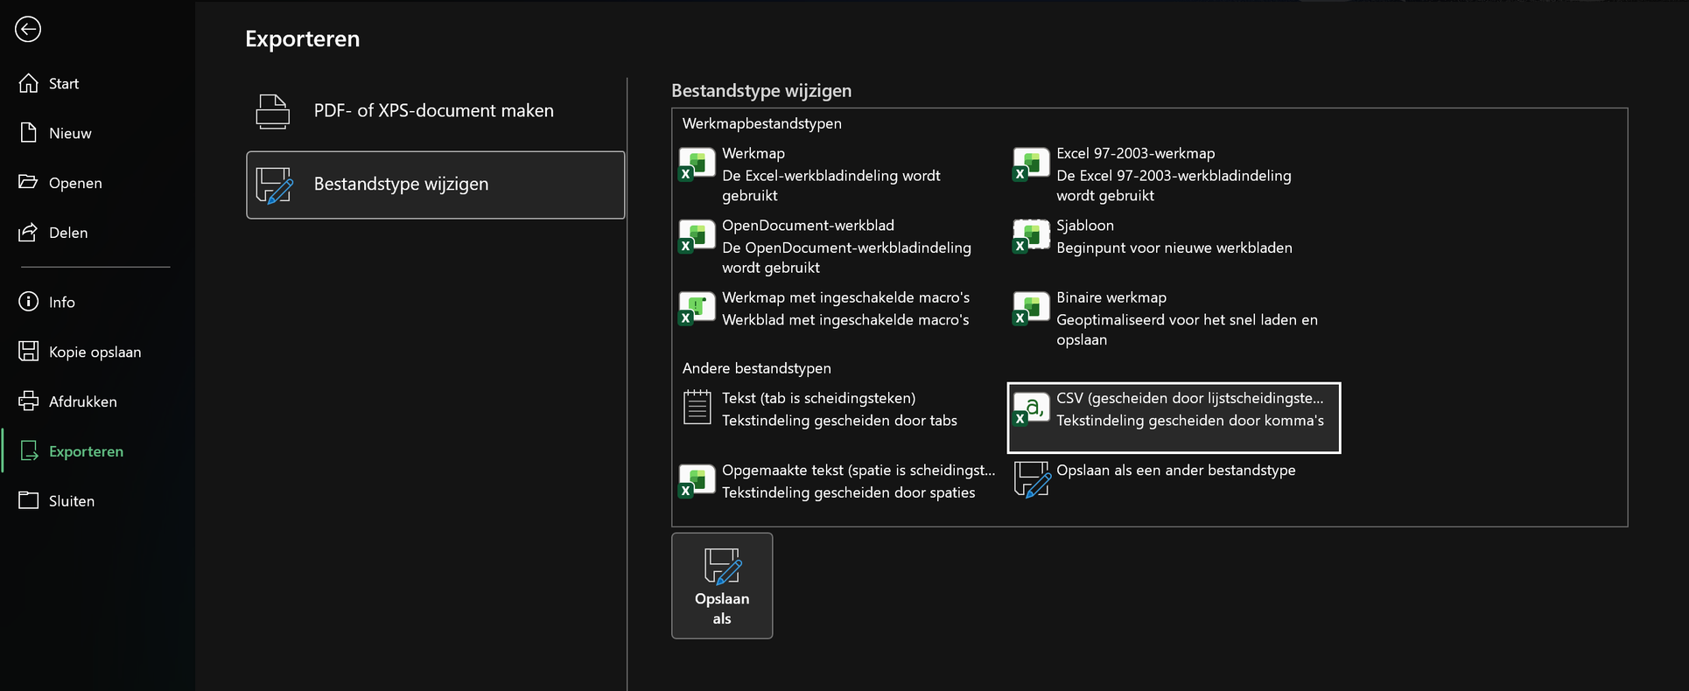This screenshot has width=1689, height=691.
Task: Click the Afdrukken printer icon
Action: [x=29, y=401]
